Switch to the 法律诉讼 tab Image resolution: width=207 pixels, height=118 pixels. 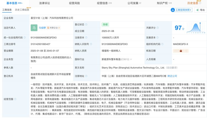(x=45, y=3)
